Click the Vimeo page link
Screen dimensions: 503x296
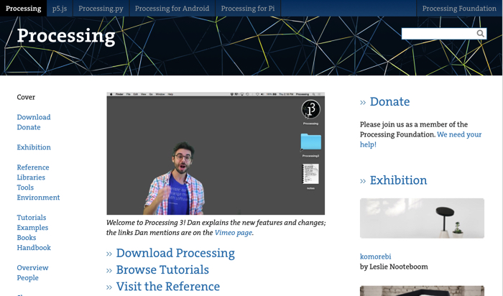point(233,233)
